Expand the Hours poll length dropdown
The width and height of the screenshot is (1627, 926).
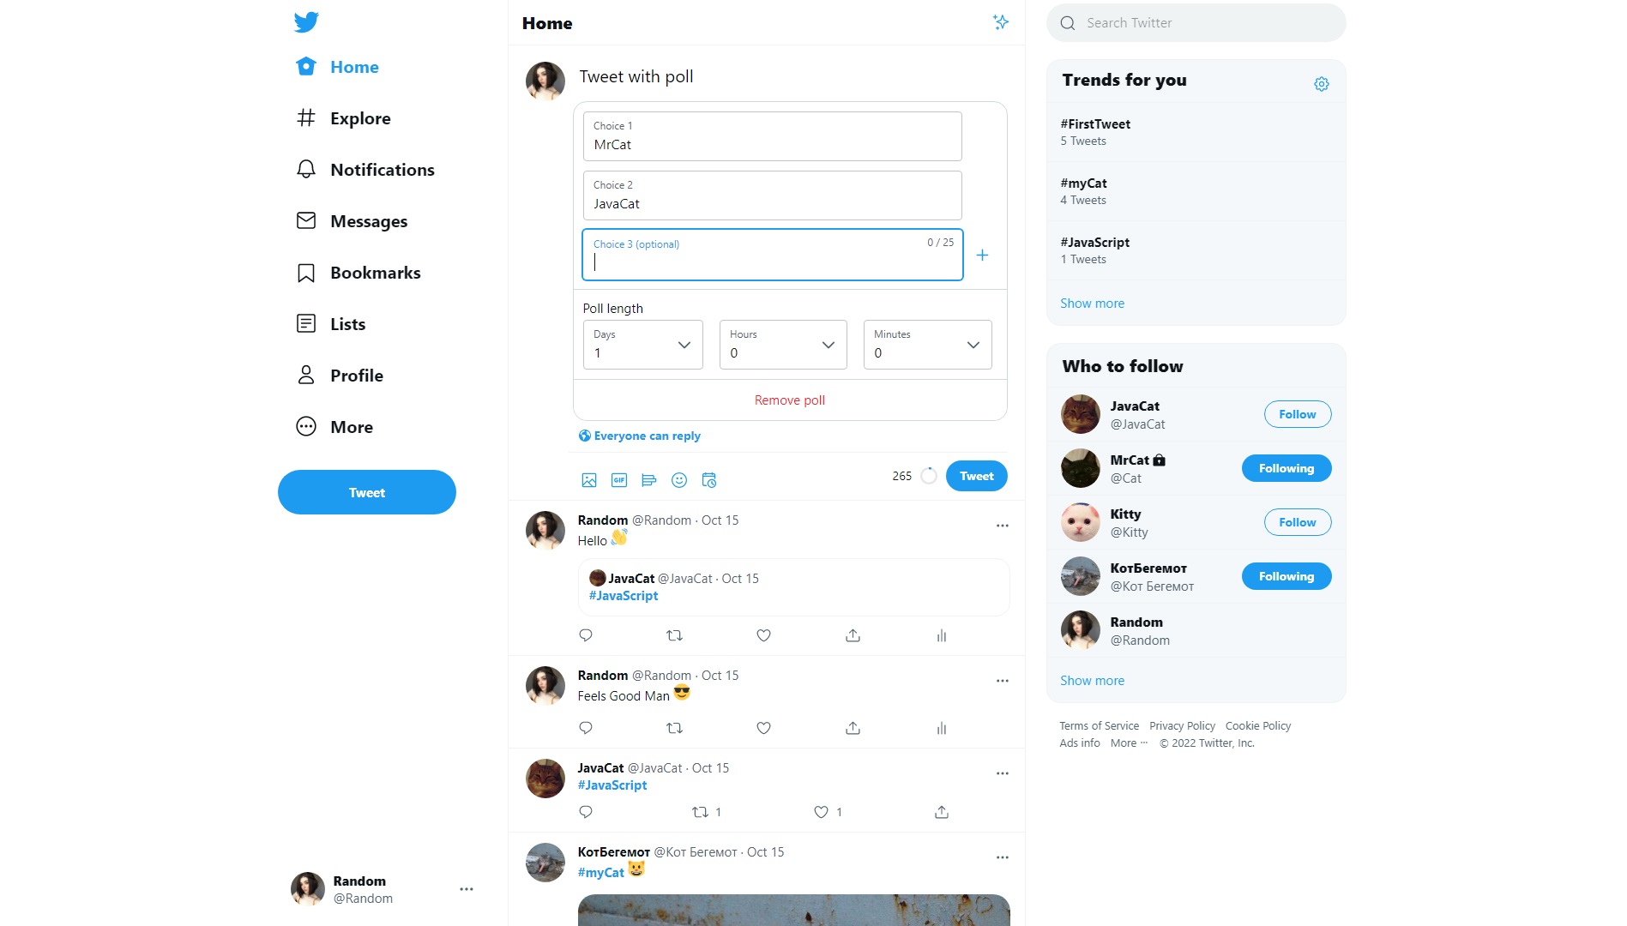(783, 345)
